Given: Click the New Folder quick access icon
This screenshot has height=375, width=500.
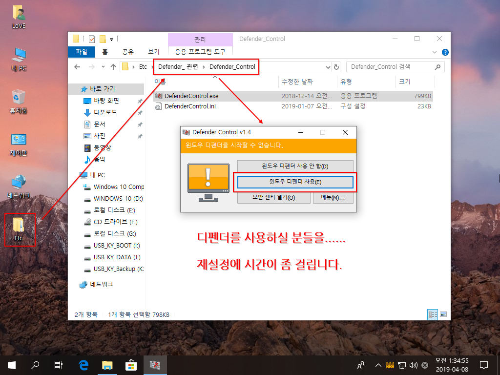Looking at the screenshot, I should pyautogui.click(x=103, y=39).
